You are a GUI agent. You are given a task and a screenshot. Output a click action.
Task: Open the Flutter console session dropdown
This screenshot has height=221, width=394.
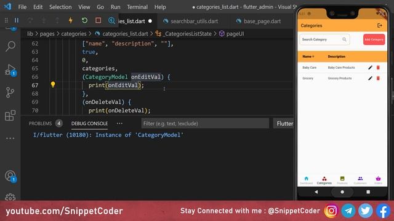point(284,123)
